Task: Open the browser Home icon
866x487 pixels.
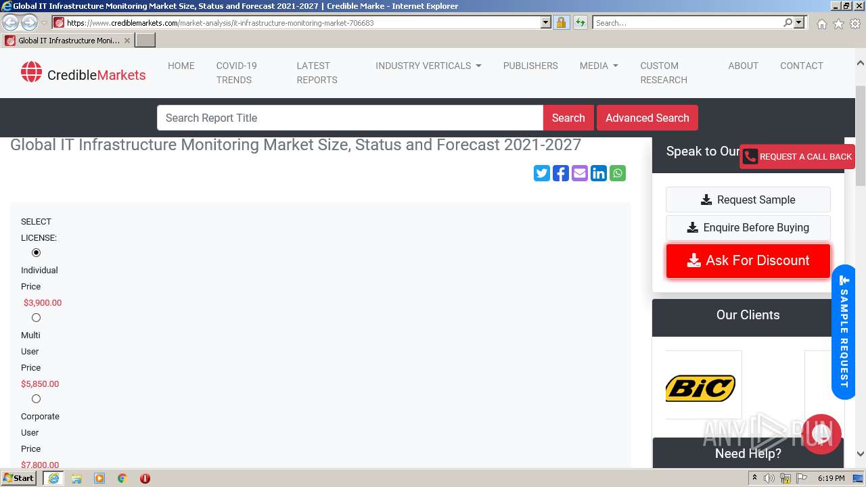Action: click(821, 24)
